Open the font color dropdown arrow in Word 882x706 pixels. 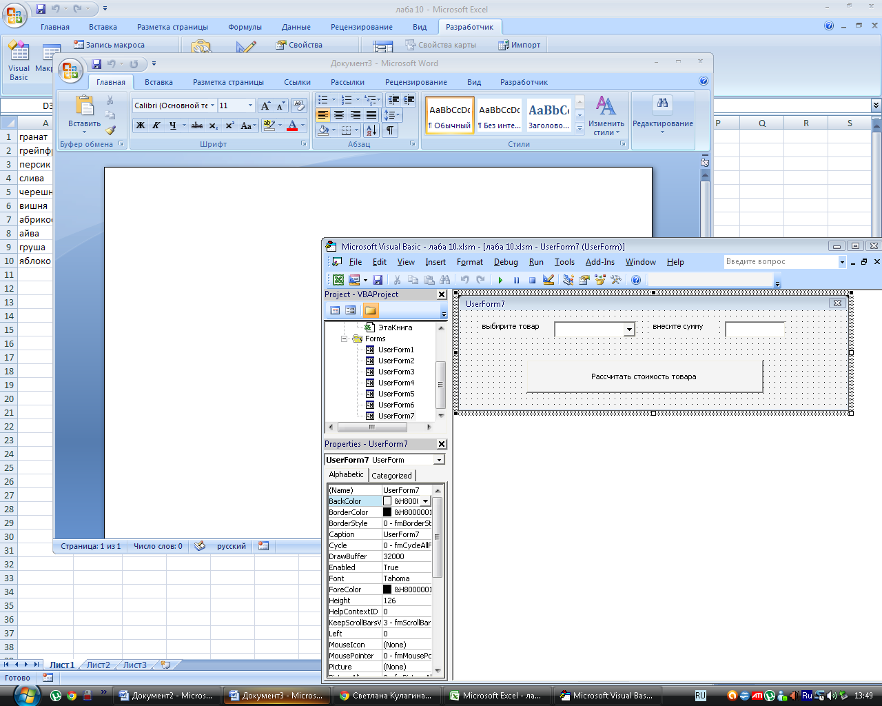303,125
